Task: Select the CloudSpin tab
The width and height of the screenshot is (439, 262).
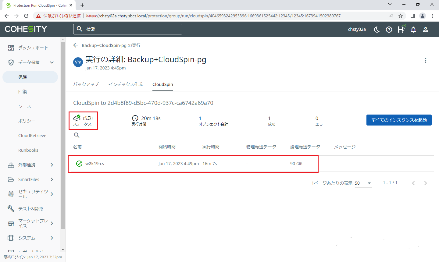Action: [x=163, y=84]
